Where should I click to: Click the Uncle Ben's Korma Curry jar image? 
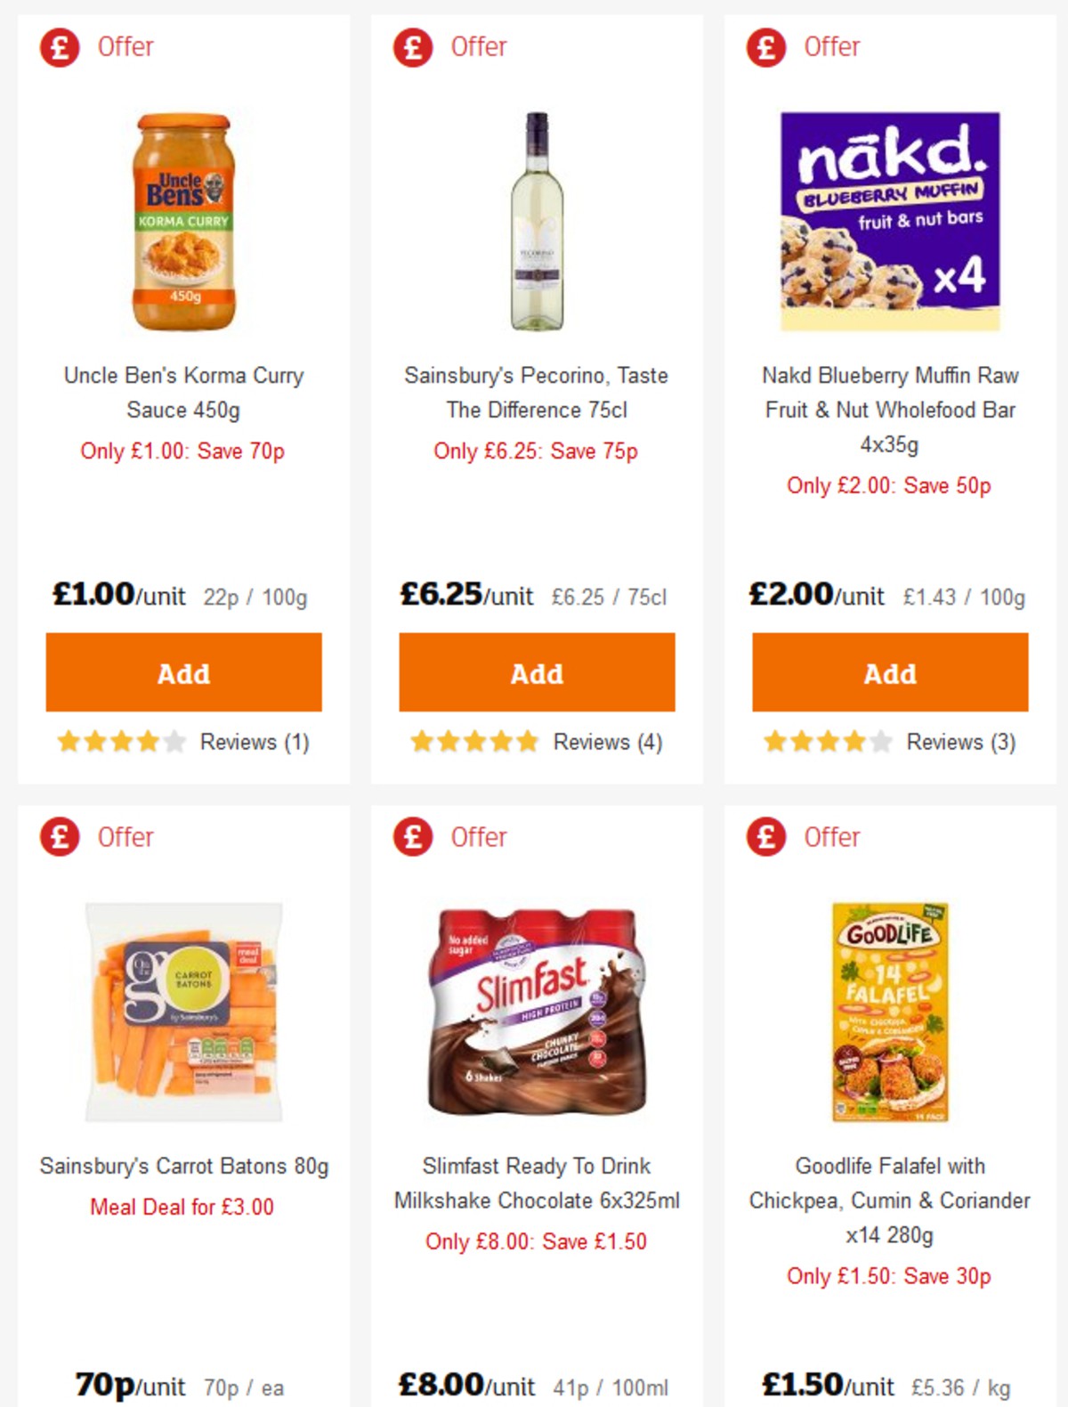pos(183,222)
